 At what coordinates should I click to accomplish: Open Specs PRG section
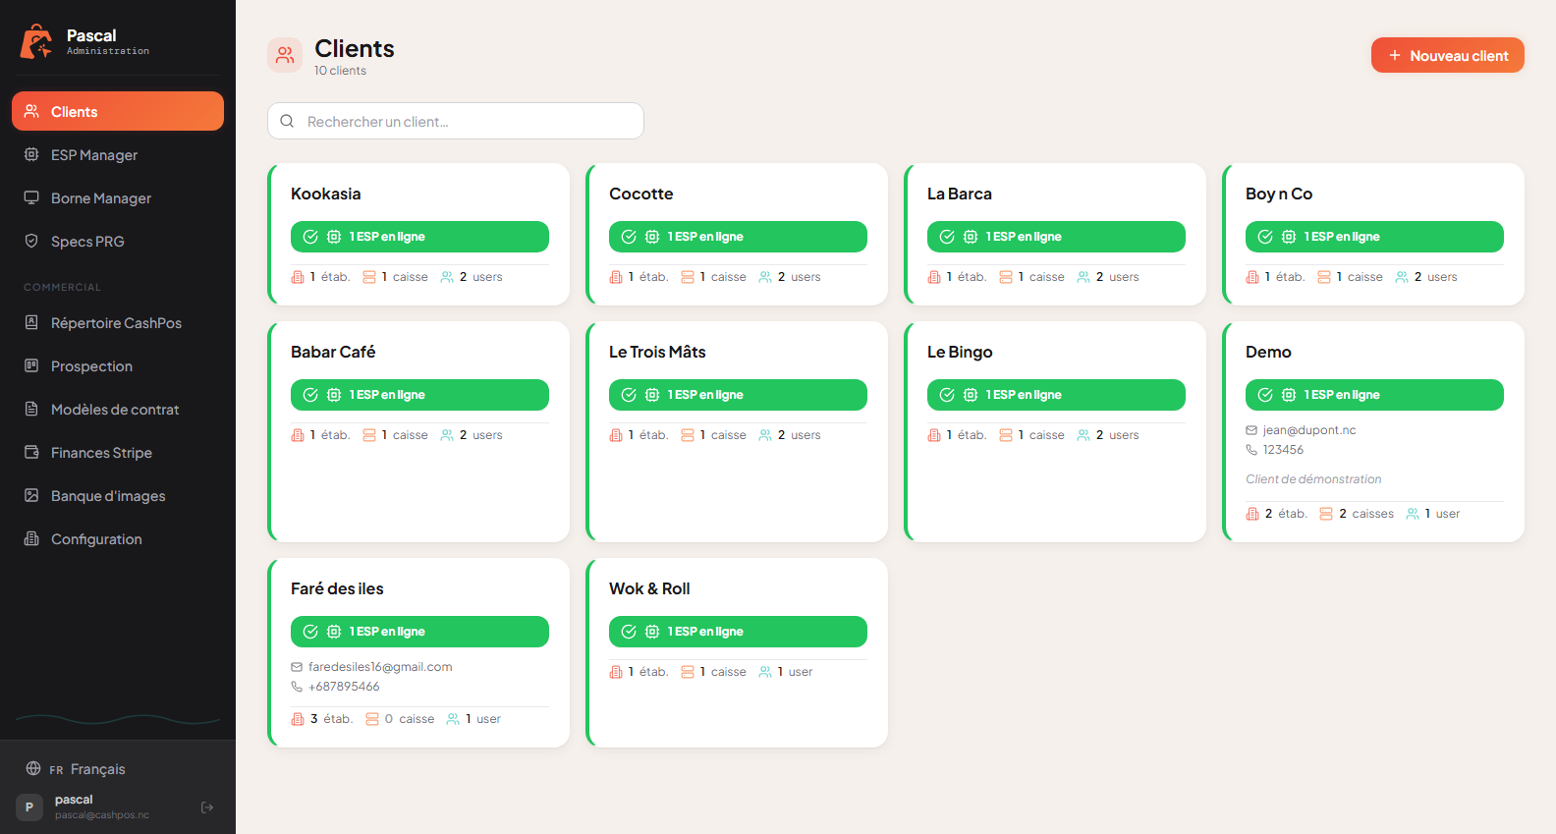click(x=118, y=241)
